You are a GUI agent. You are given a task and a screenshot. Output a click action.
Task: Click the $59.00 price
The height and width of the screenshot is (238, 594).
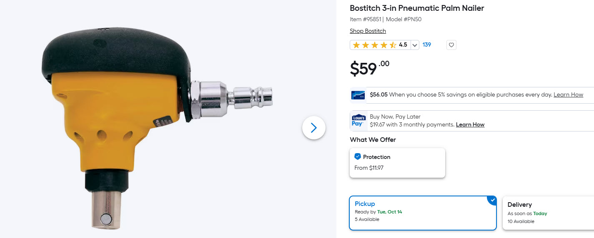click(369, 69)
